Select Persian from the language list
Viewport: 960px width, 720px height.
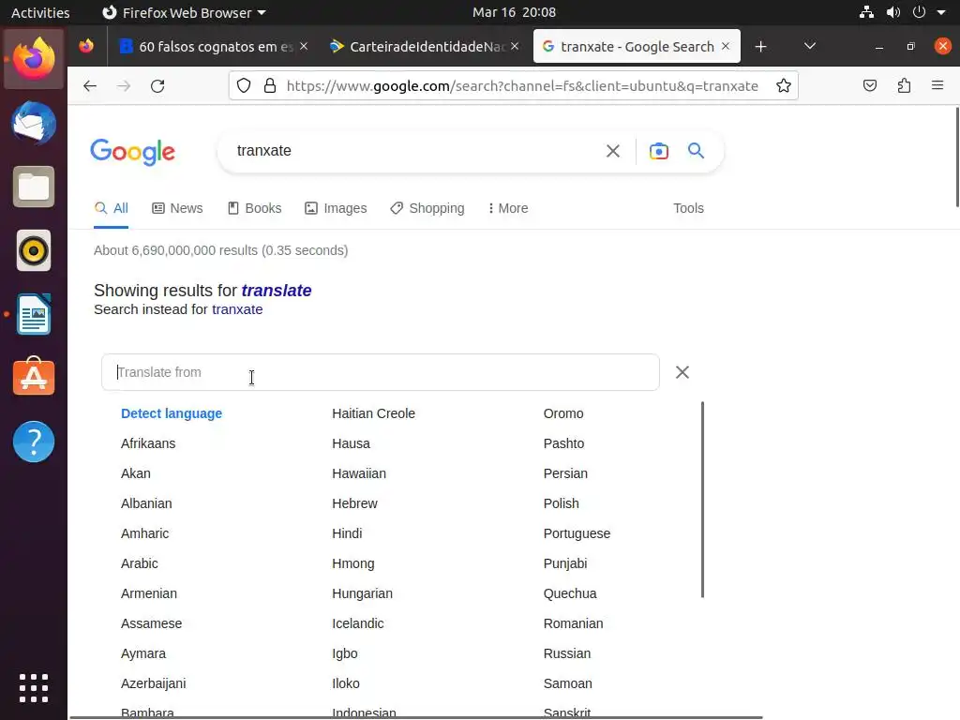565,473
